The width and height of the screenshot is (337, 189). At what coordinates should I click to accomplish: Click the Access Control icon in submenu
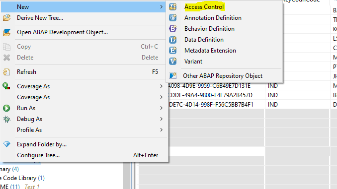pyautogui.click(x=172, y=7)
